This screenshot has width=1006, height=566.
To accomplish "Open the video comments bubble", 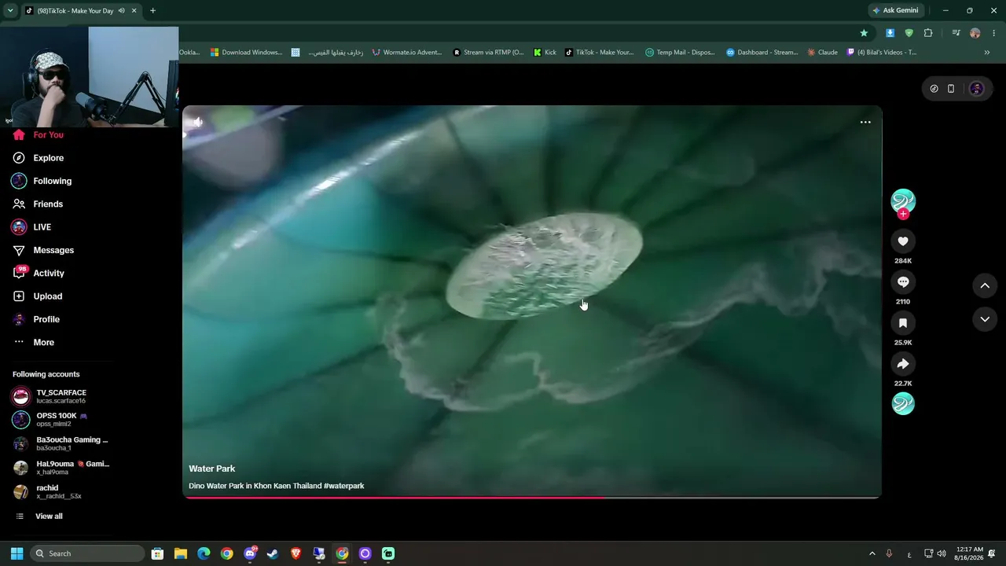I will (x=903, y=282).
